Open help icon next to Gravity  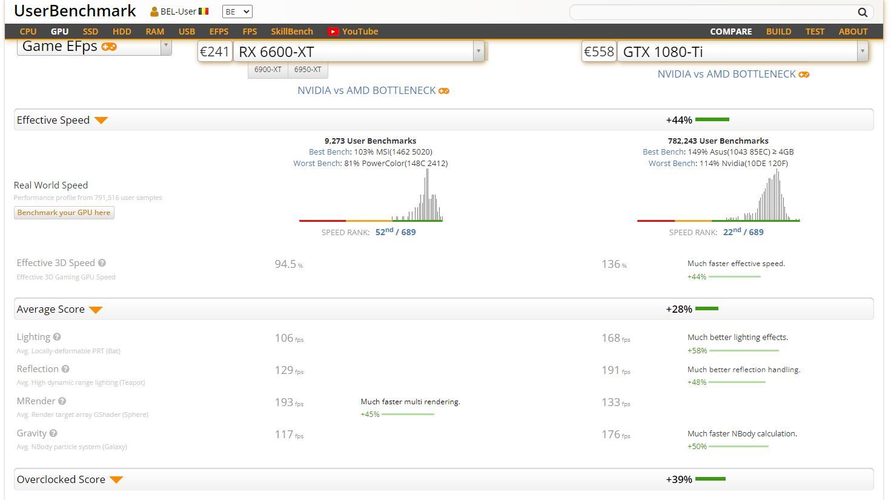tap(53, 433)
